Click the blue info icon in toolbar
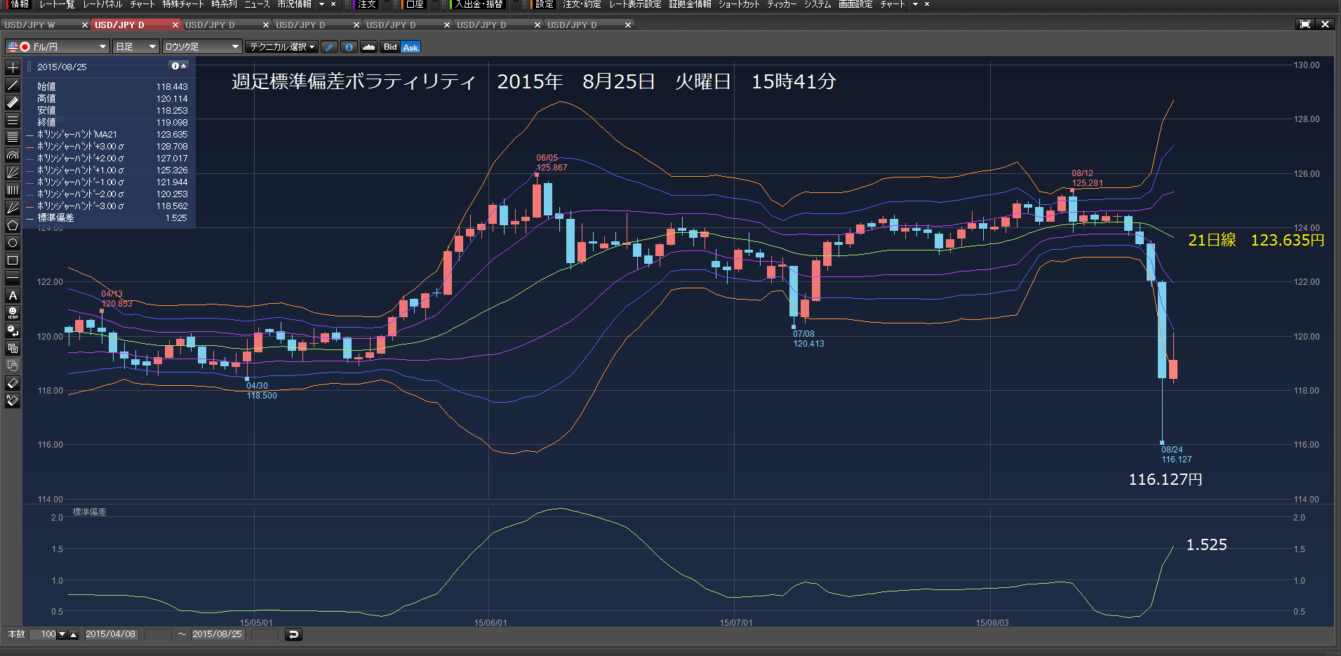 (349, 47)
